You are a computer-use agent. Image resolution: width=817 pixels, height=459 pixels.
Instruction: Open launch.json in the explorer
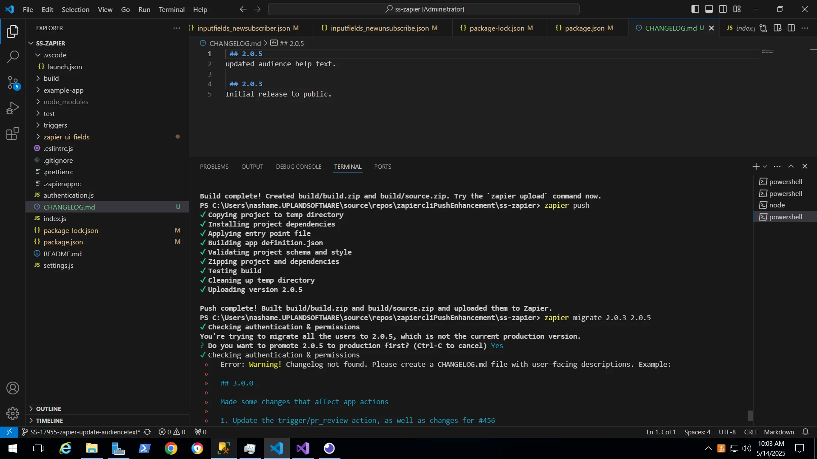[x=107, y=67]
